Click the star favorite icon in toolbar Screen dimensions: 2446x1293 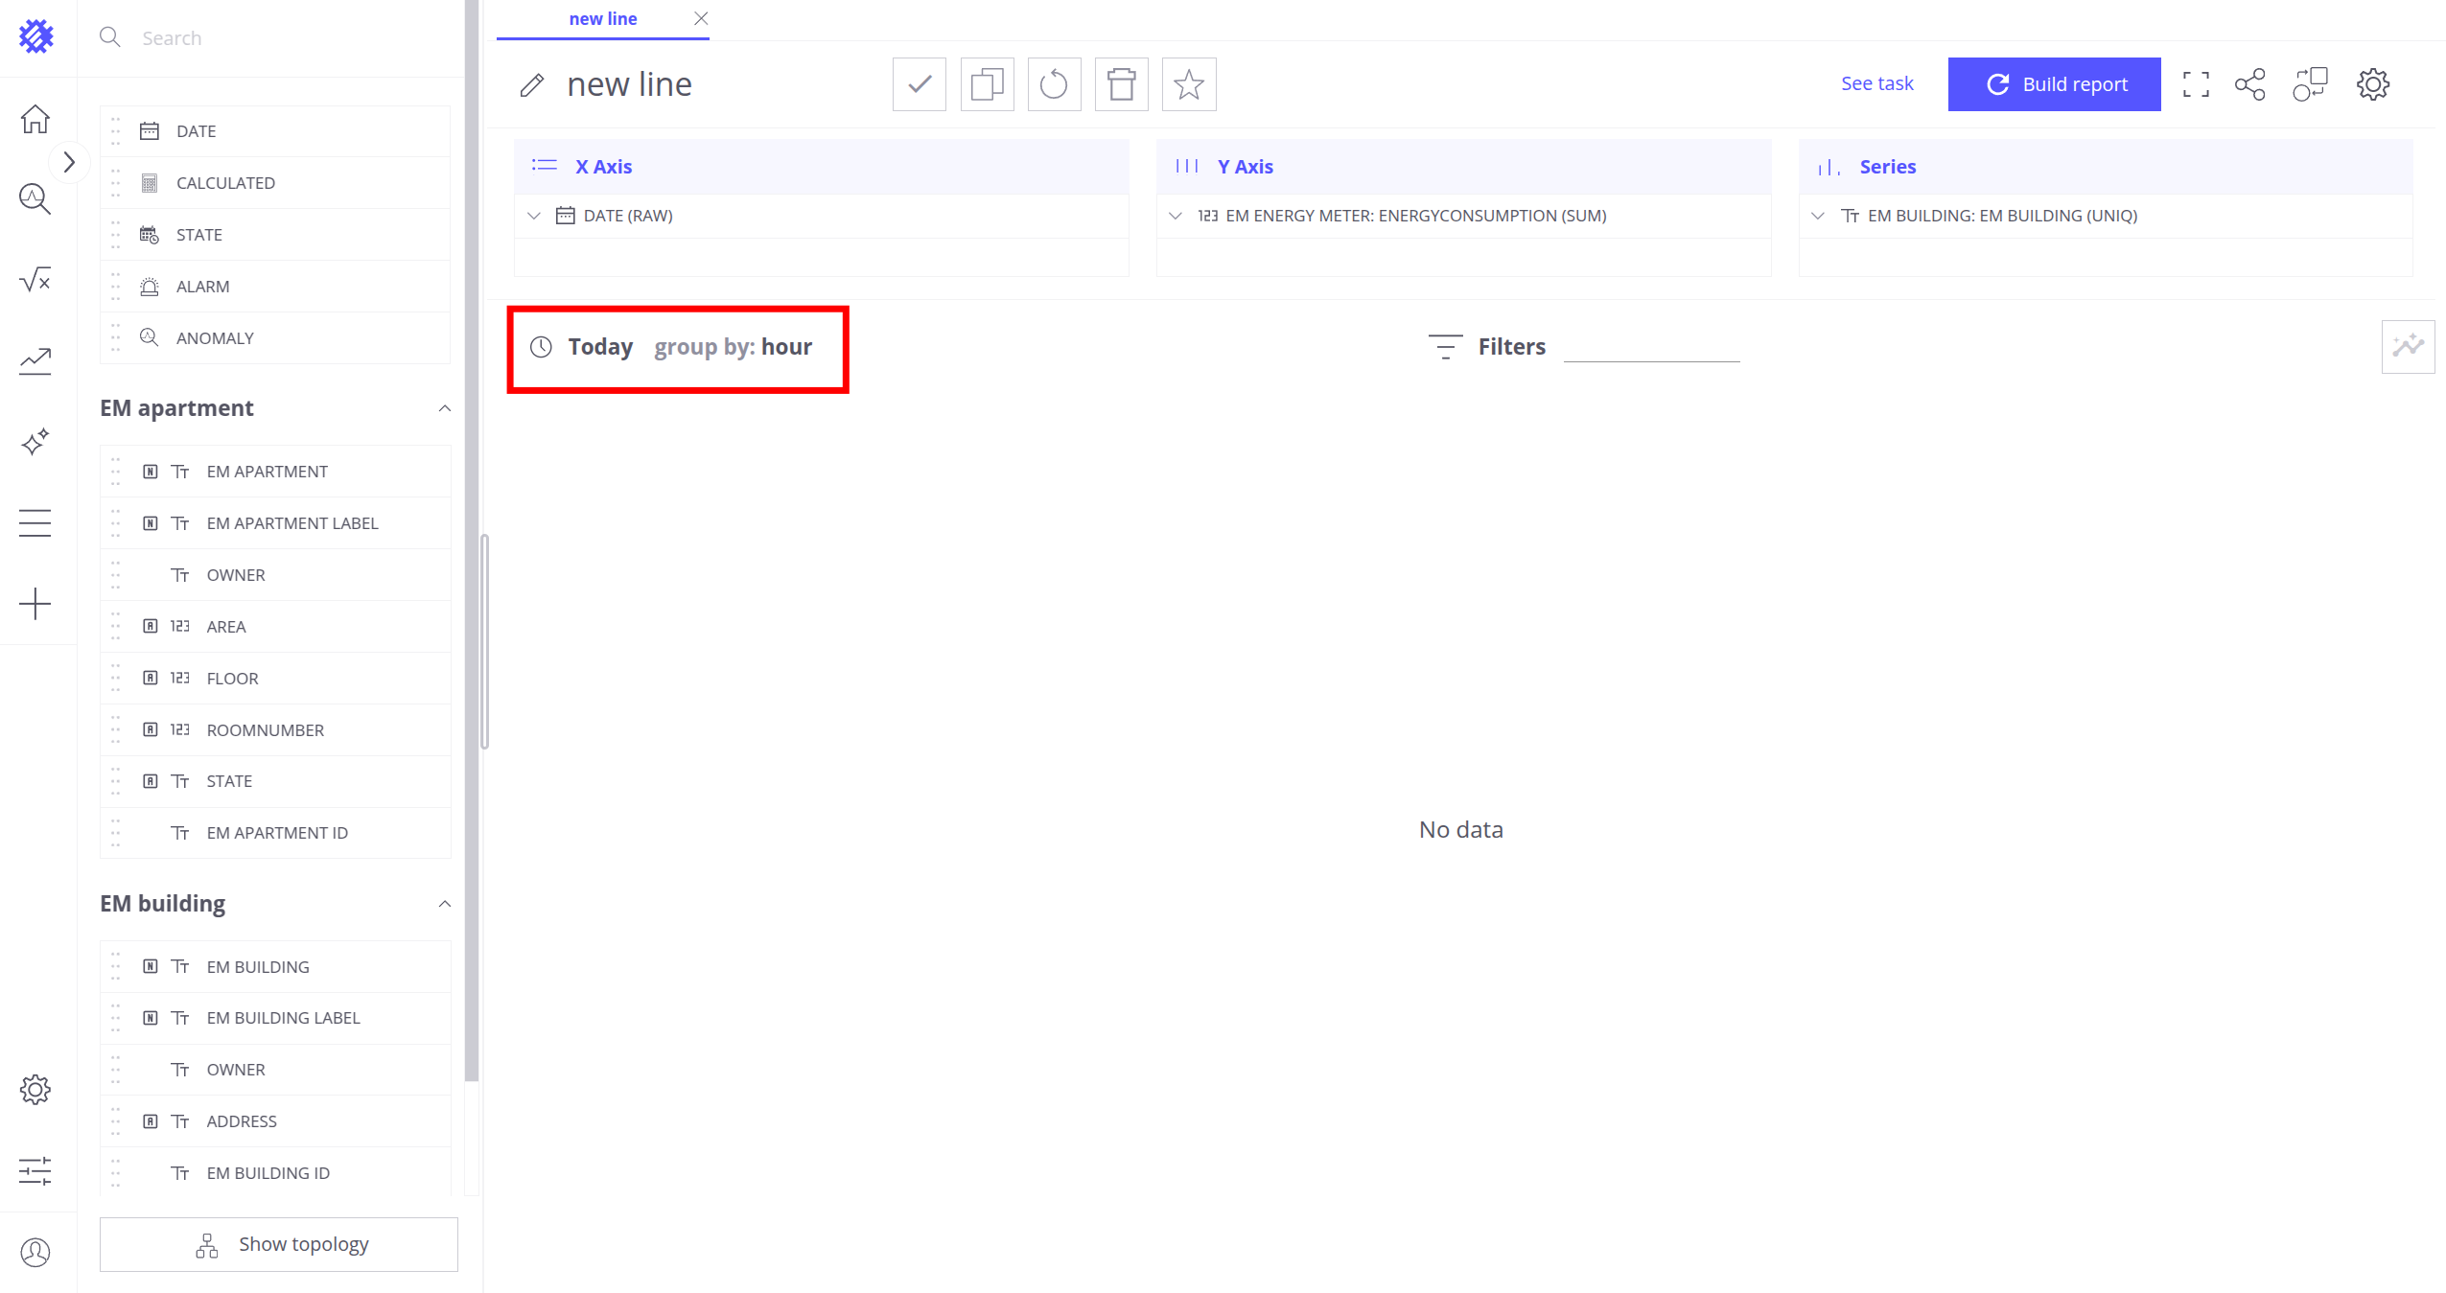(1188, 84)
